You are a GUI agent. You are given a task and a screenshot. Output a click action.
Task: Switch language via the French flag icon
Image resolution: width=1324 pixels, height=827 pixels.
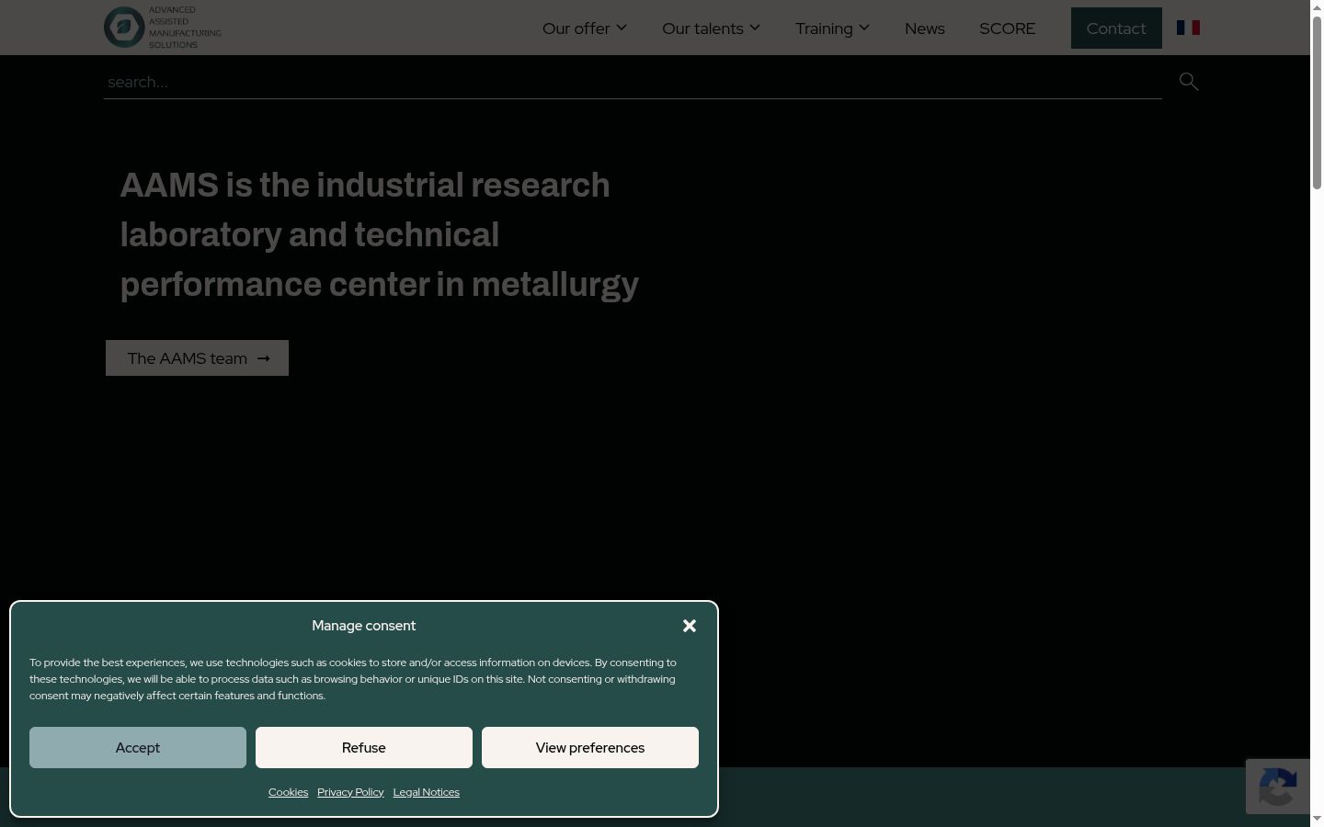pos(1188,28)
